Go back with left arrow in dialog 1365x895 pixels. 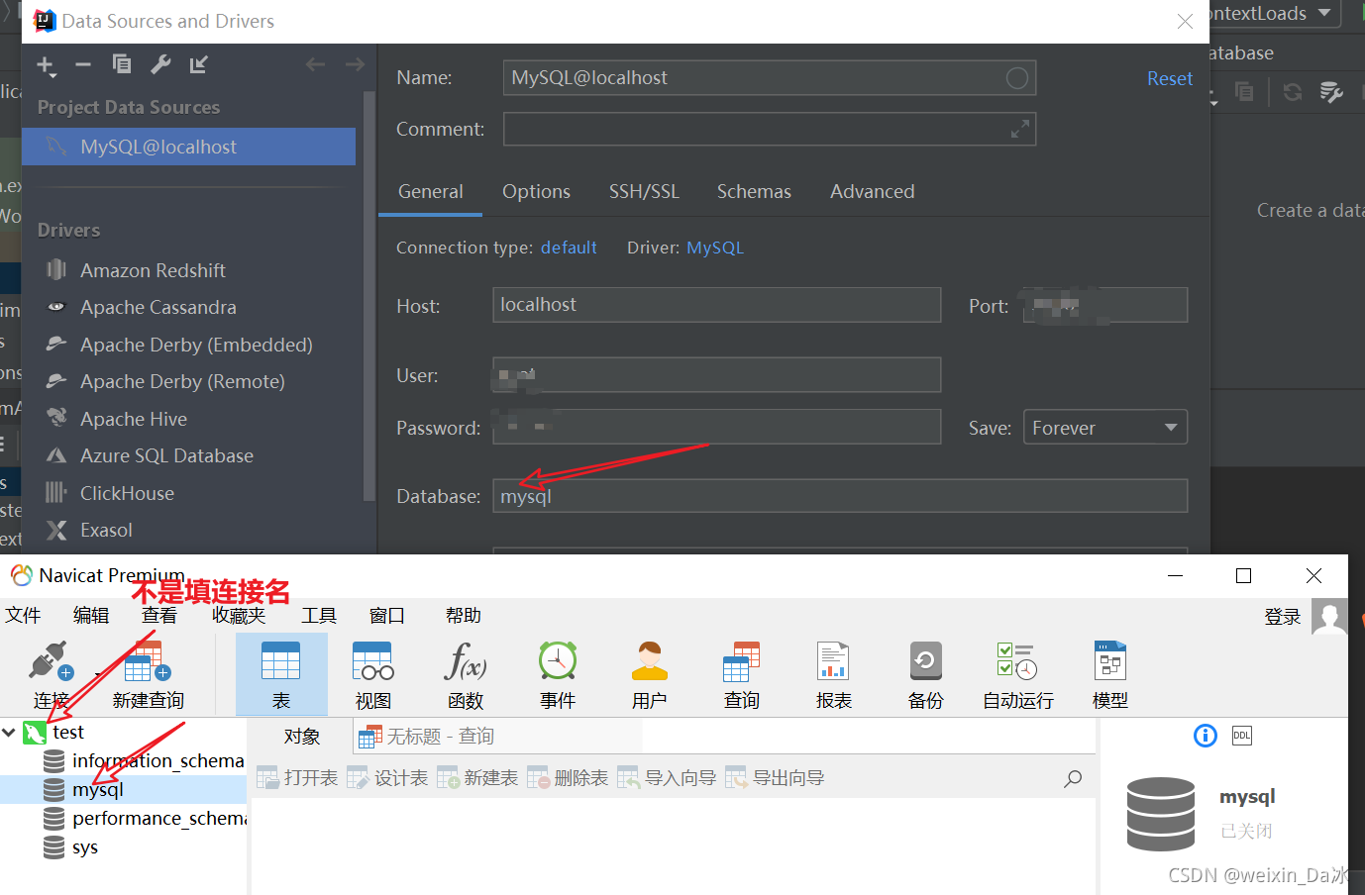click(x=315, y=64)
